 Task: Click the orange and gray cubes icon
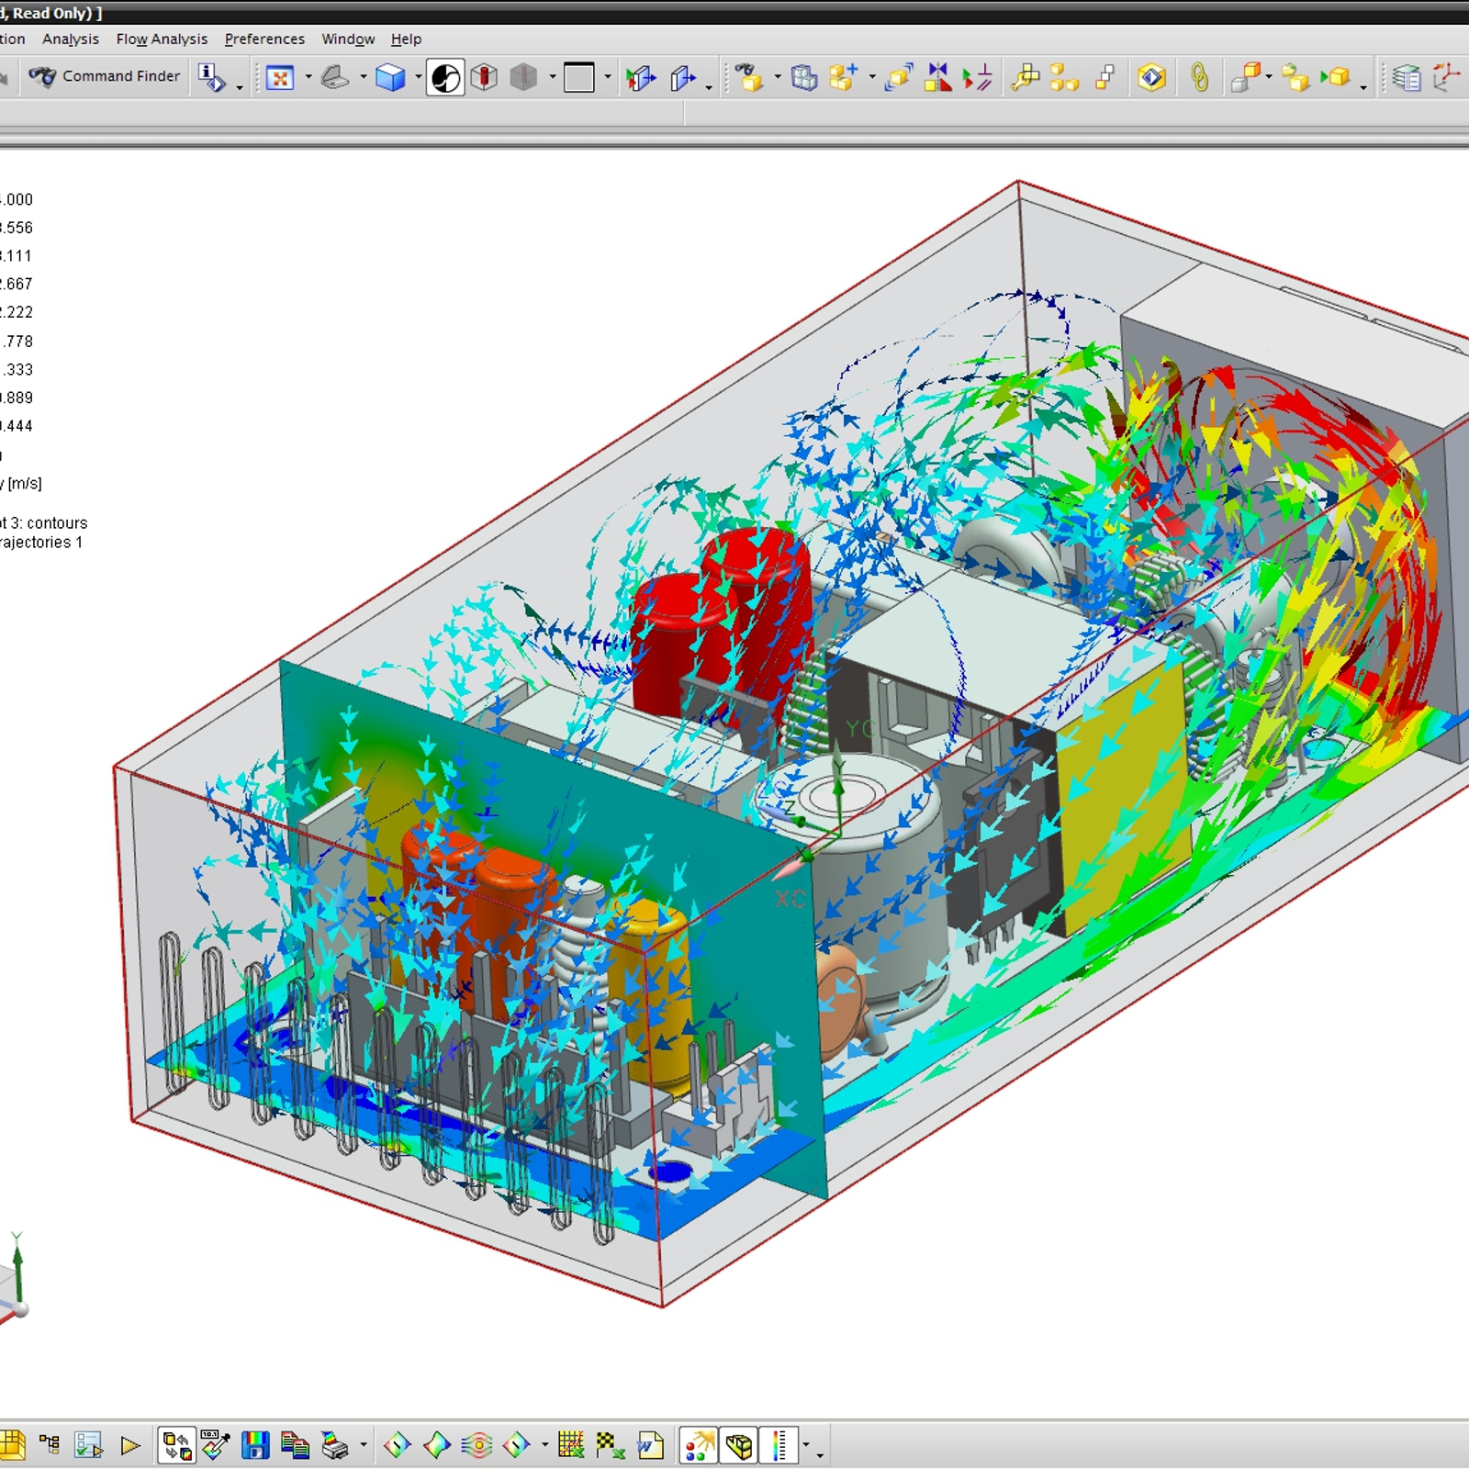(x=1245, y=78)
